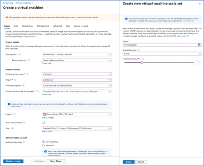Open the Subscription dropdown
Screen dimensions: 204x166
click(x=77, y=54)
